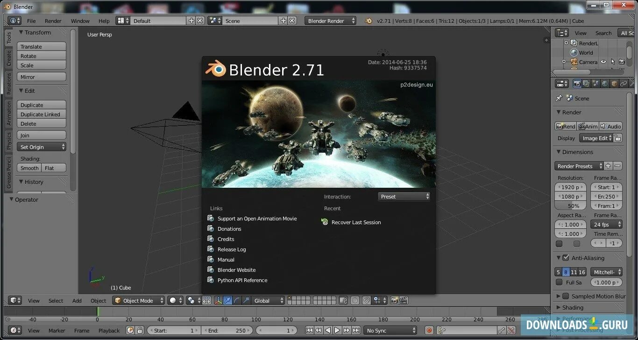Click the OpenGL render animation clapper icon
Screen dimensions: 638x340
404,300
